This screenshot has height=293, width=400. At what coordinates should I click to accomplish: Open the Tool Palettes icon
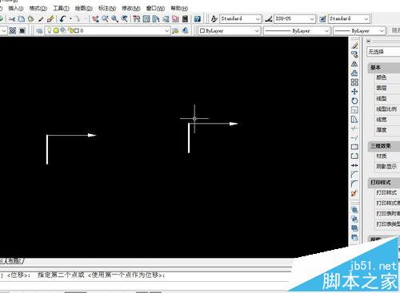(156, 19)
